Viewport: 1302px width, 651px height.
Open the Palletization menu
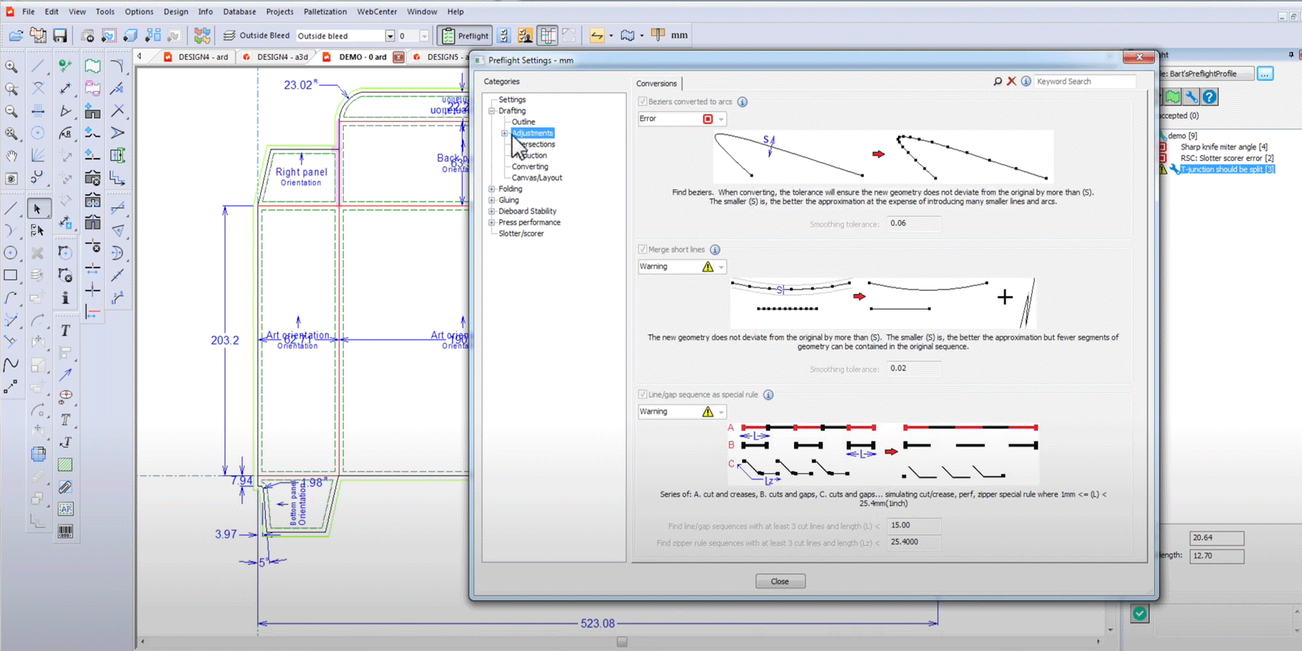point(325,12)
